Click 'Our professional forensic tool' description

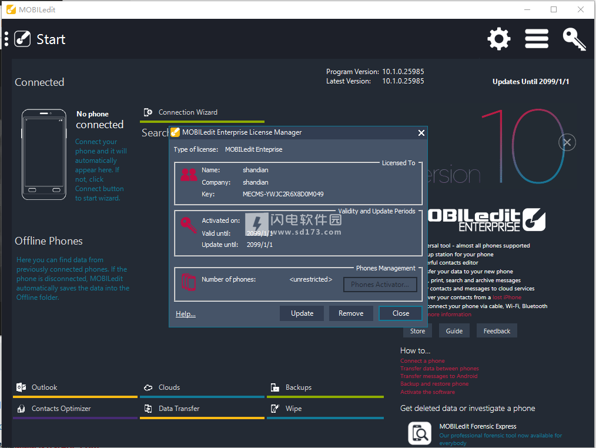click(x=501, y=439)
